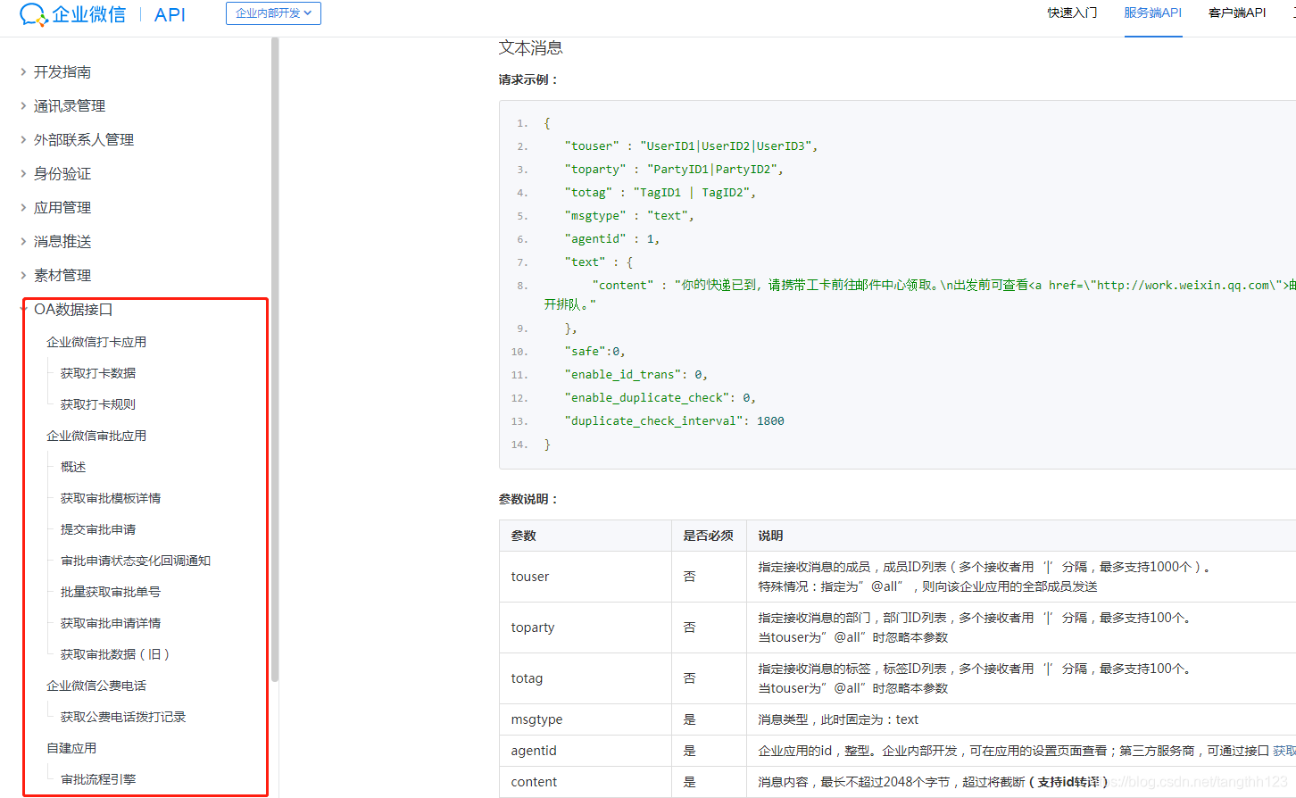Image resolution: width=1296 pixels, height=798 pixels.
Task: Click the "touser" code line
Action: (691, 146)
